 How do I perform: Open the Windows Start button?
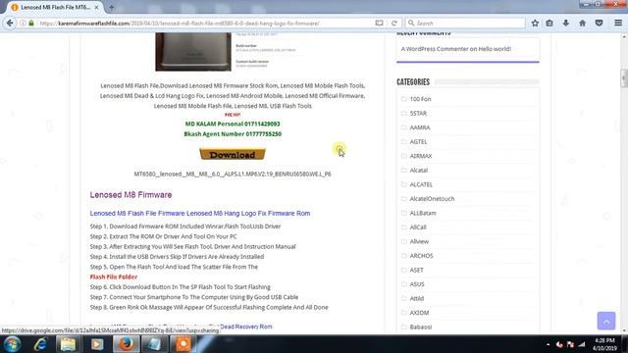(x=12, y=344)
